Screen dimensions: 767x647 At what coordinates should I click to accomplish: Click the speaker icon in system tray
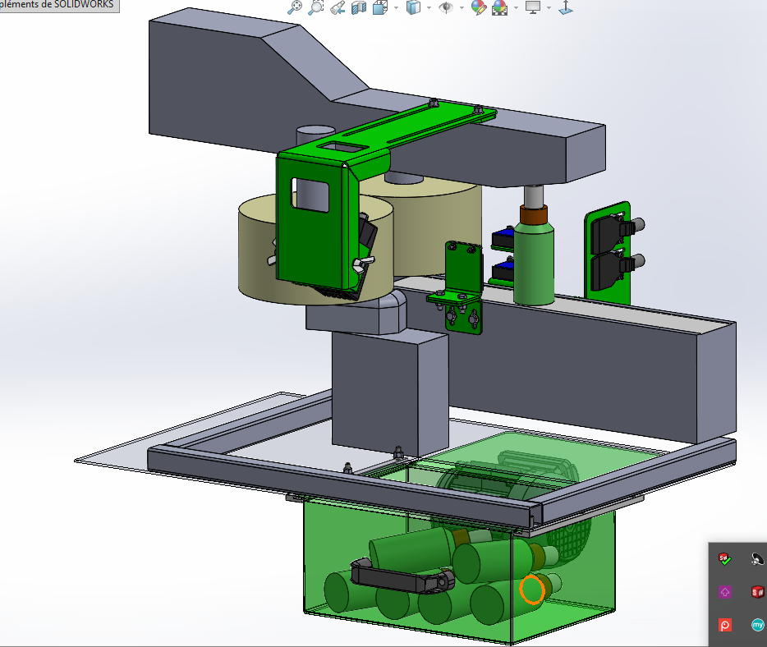coord(756,559)
